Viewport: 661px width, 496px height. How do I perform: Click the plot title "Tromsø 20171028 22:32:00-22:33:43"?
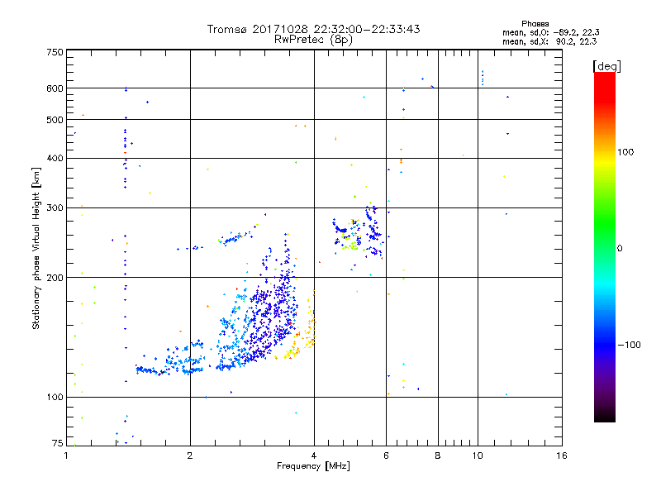pyautogui.click(x=313, y=29)
